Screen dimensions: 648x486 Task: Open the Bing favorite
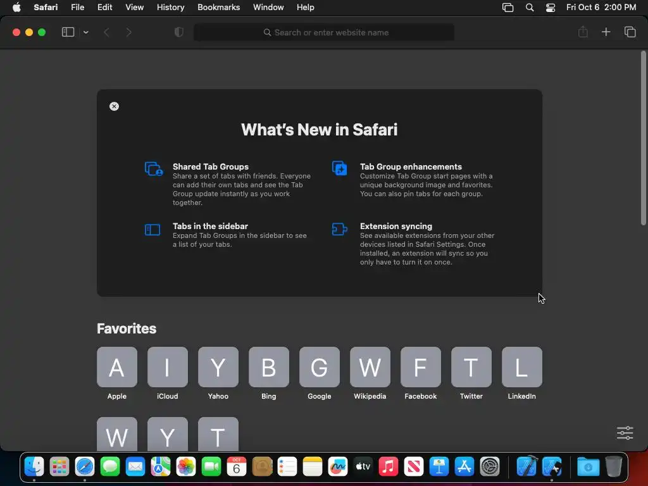[268, 373]
